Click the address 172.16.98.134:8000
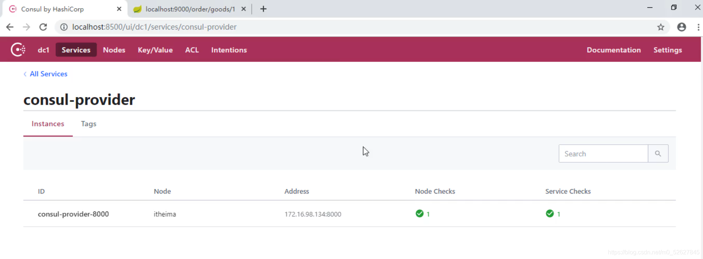The height and width of the screenshot is (259, 703). click(x=313, y=214)
